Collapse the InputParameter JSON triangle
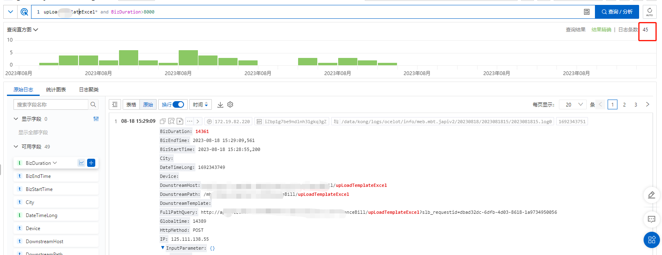Screen dimensions: 662x255 (163, 248)
